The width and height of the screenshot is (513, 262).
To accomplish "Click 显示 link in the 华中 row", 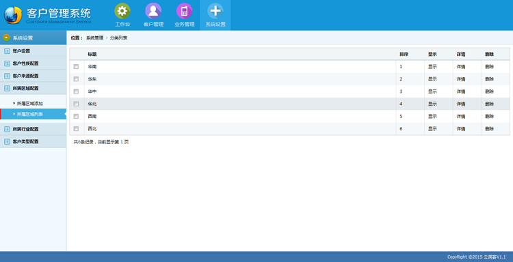I will 432,91.
